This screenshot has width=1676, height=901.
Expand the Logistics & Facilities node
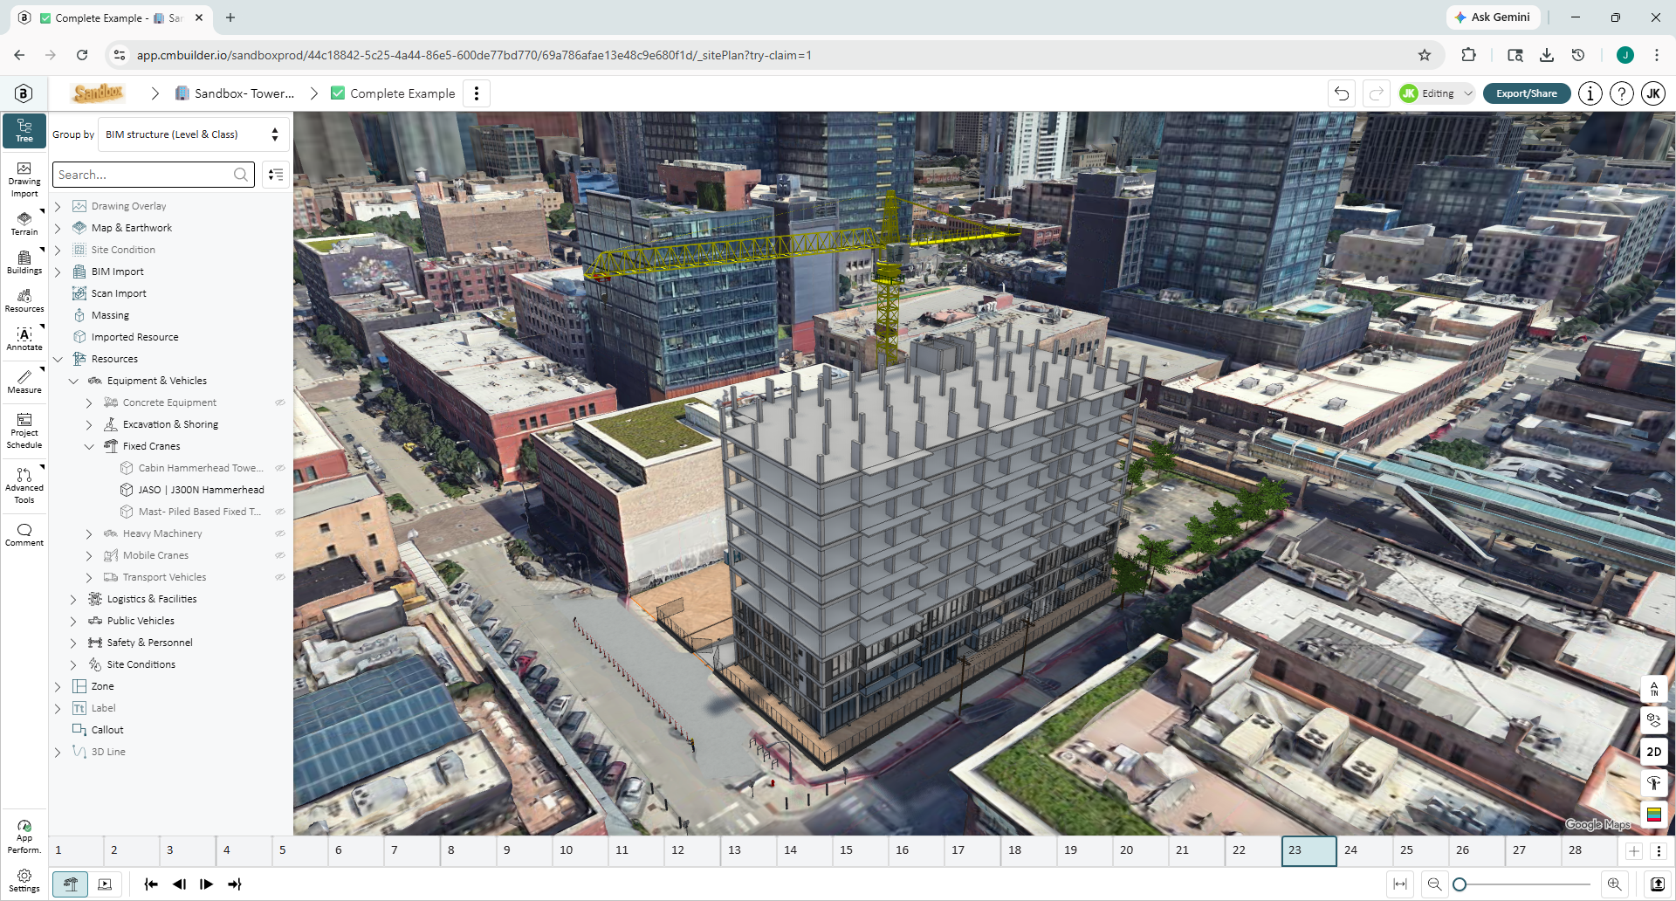[73, 599]
